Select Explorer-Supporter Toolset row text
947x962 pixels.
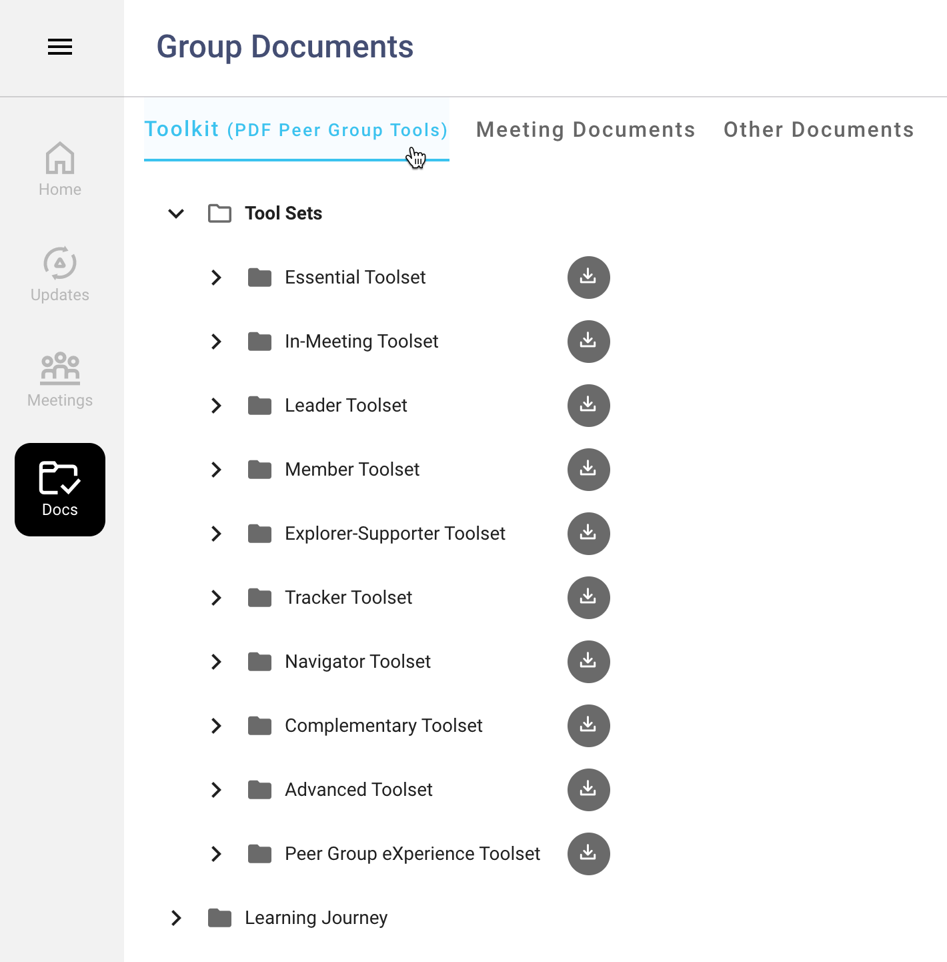pyautogui.click(x=395, y=534)
